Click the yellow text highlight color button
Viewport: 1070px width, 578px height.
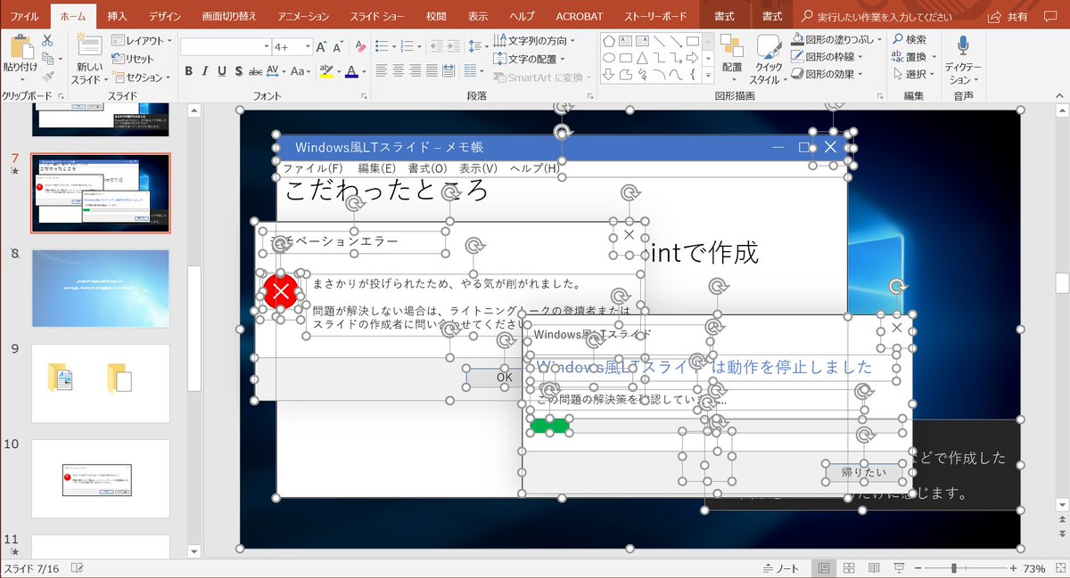(x=328, y=71)
